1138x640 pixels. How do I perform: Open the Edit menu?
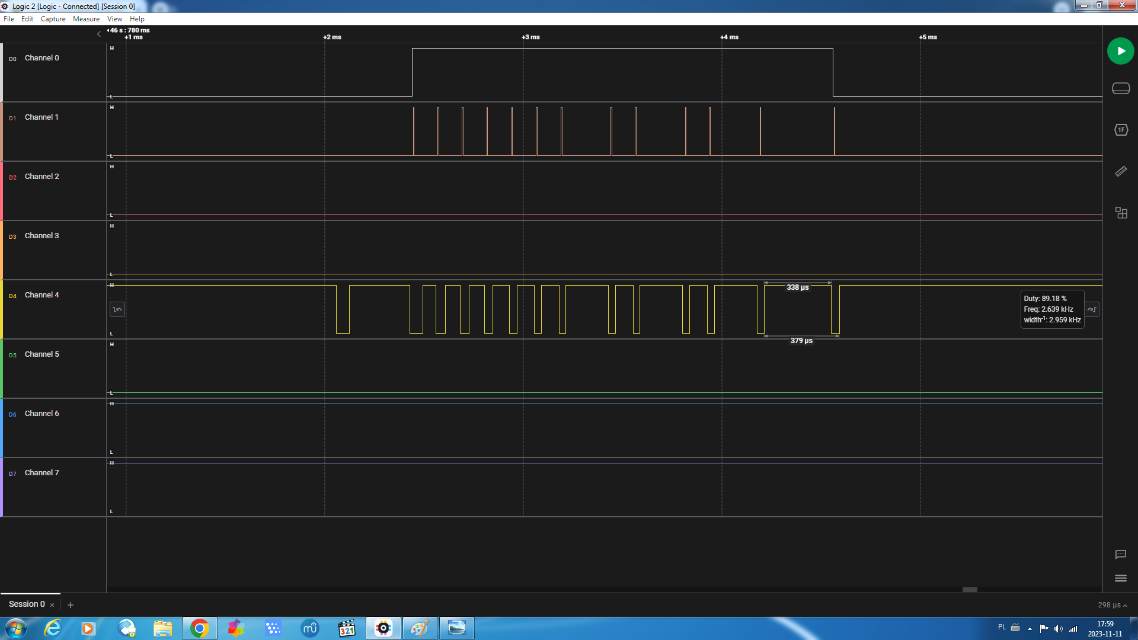[27, 19]
